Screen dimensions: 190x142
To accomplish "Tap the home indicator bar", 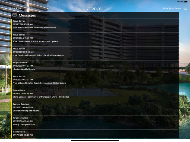I will click(95, 140).
